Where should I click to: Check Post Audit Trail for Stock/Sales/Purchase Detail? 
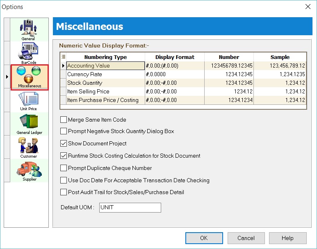pyautogui.click(x=64, y=192)
